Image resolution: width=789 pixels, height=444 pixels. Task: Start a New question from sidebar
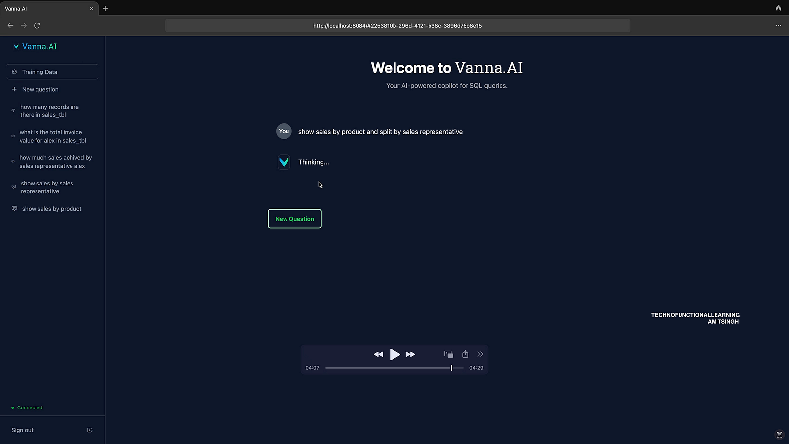[40, 90]
